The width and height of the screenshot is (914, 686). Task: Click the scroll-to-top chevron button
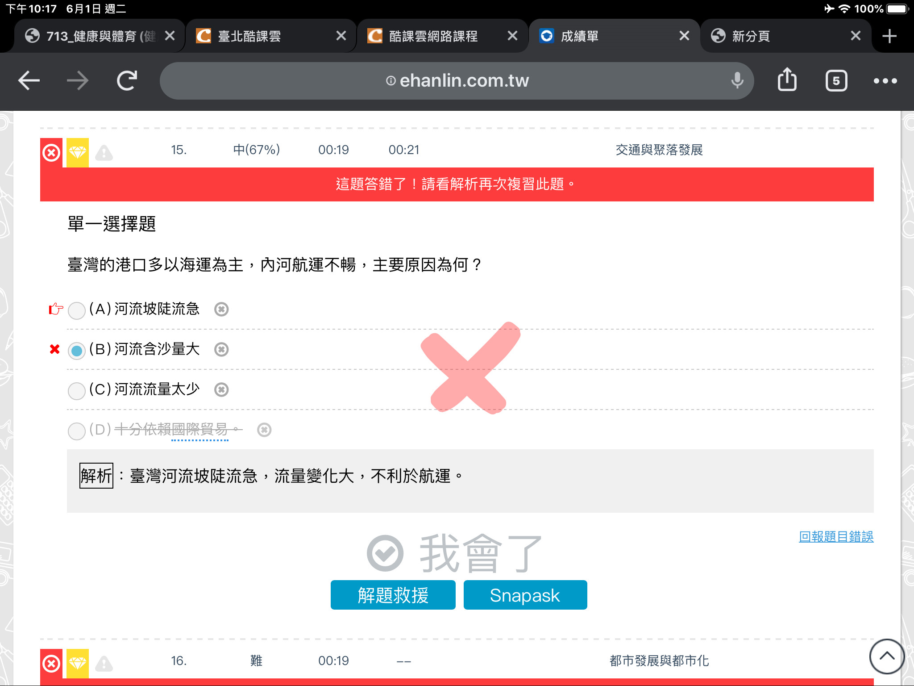[x=887, y=656]
